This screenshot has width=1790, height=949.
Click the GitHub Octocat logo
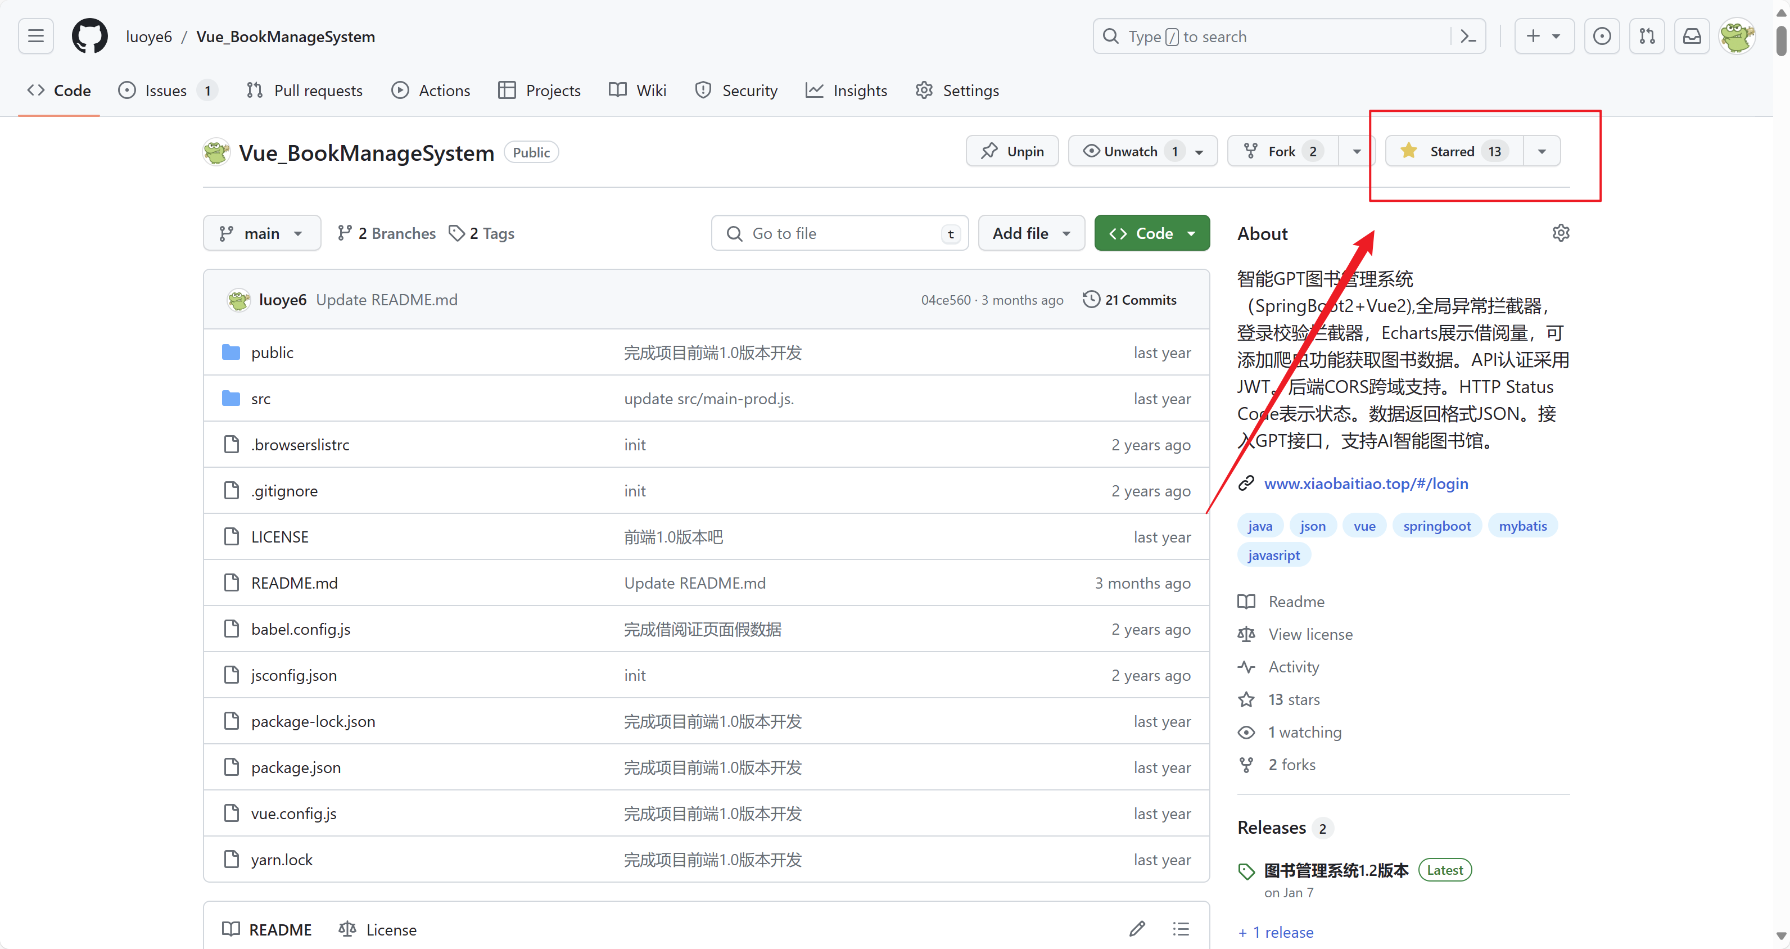click(89, 36)
